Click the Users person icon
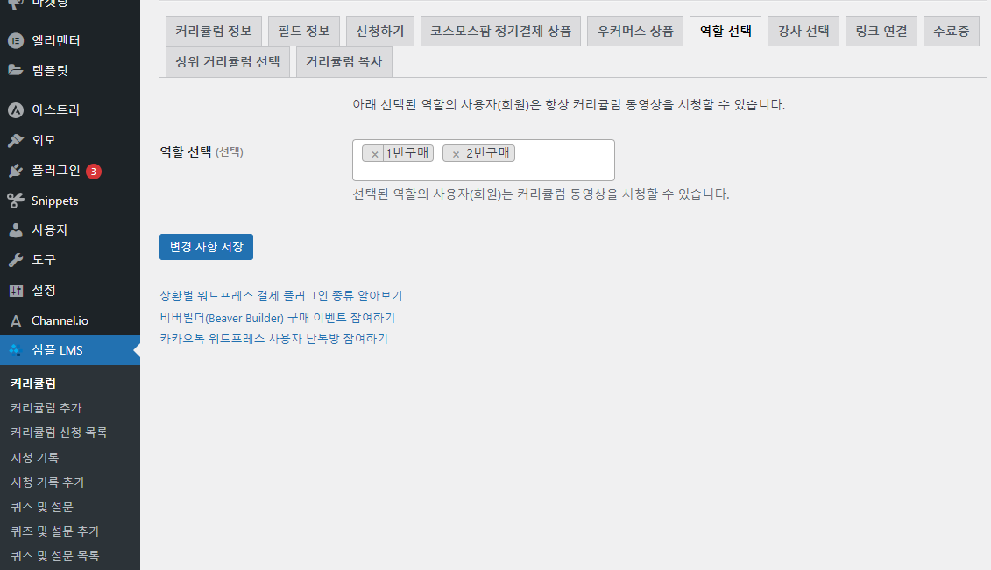This screenshot has height=570, width=991. [16, 229]
